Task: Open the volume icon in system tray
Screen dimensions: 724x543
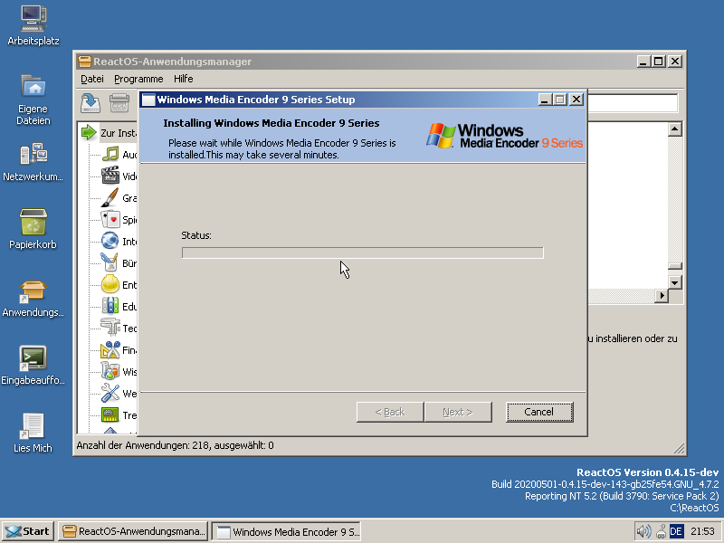Action: point(643,531)
